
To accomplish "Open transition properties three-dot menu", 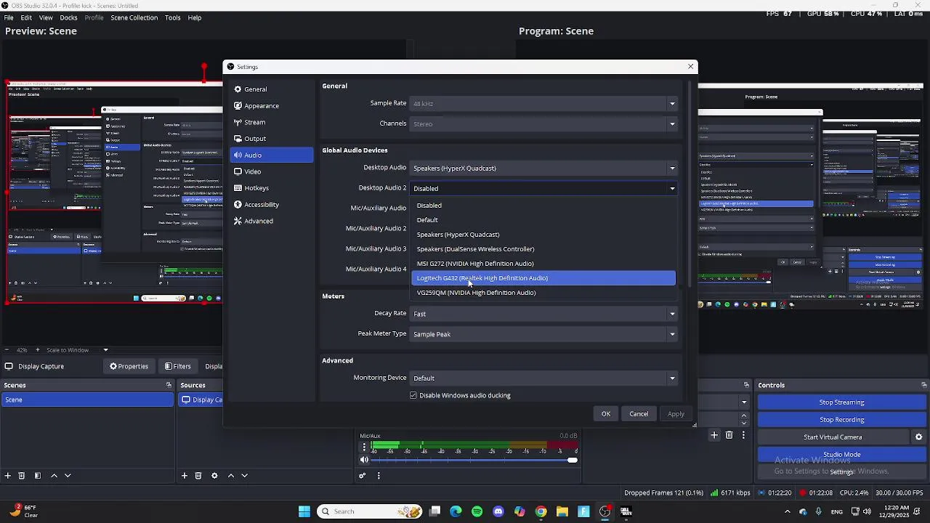I will tap(744, 435).
